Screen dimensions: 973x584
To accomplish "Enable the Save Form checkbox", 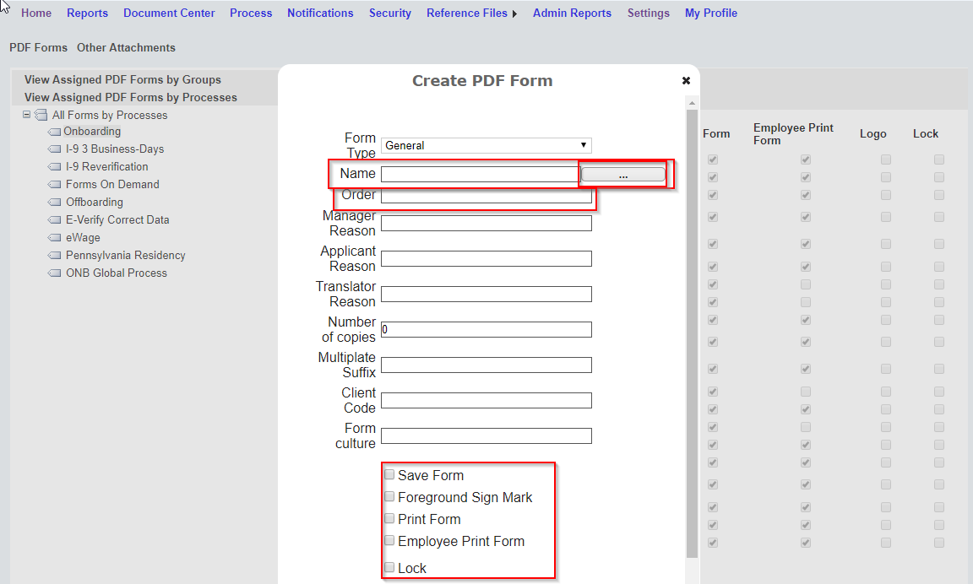I will (x=389, y=473).
